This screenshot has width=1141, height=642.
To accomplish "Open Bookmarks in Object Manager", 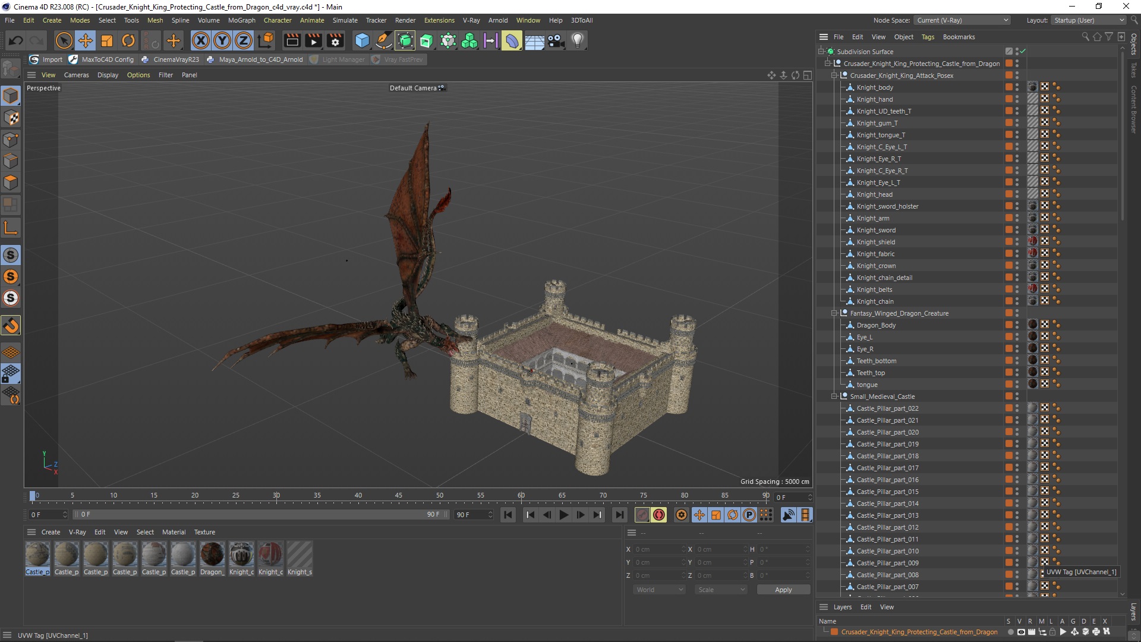I will [959, 37].
